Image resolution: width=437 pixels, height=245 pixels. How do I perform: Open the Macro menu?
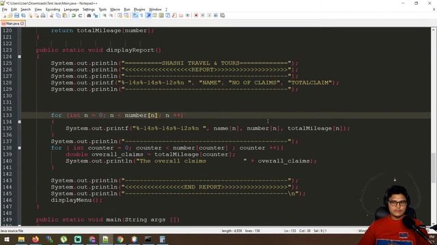(x=115, y=10)
